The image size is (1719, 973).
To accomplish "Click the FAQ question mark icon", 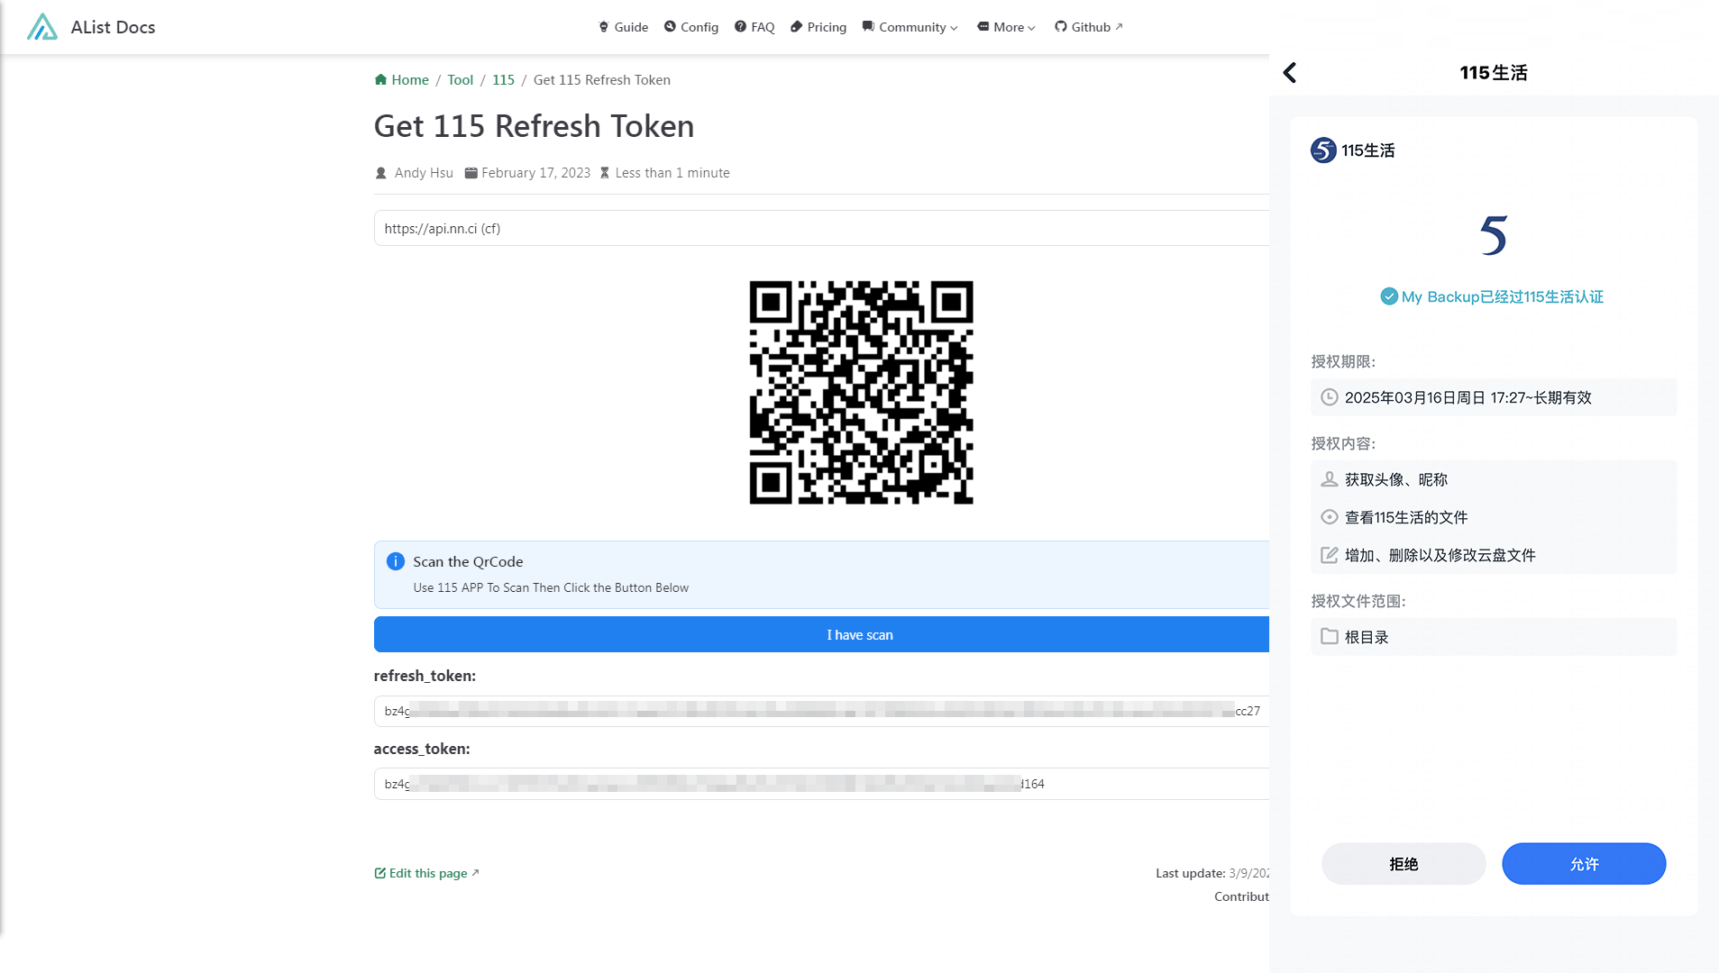I will pos(740,26).
